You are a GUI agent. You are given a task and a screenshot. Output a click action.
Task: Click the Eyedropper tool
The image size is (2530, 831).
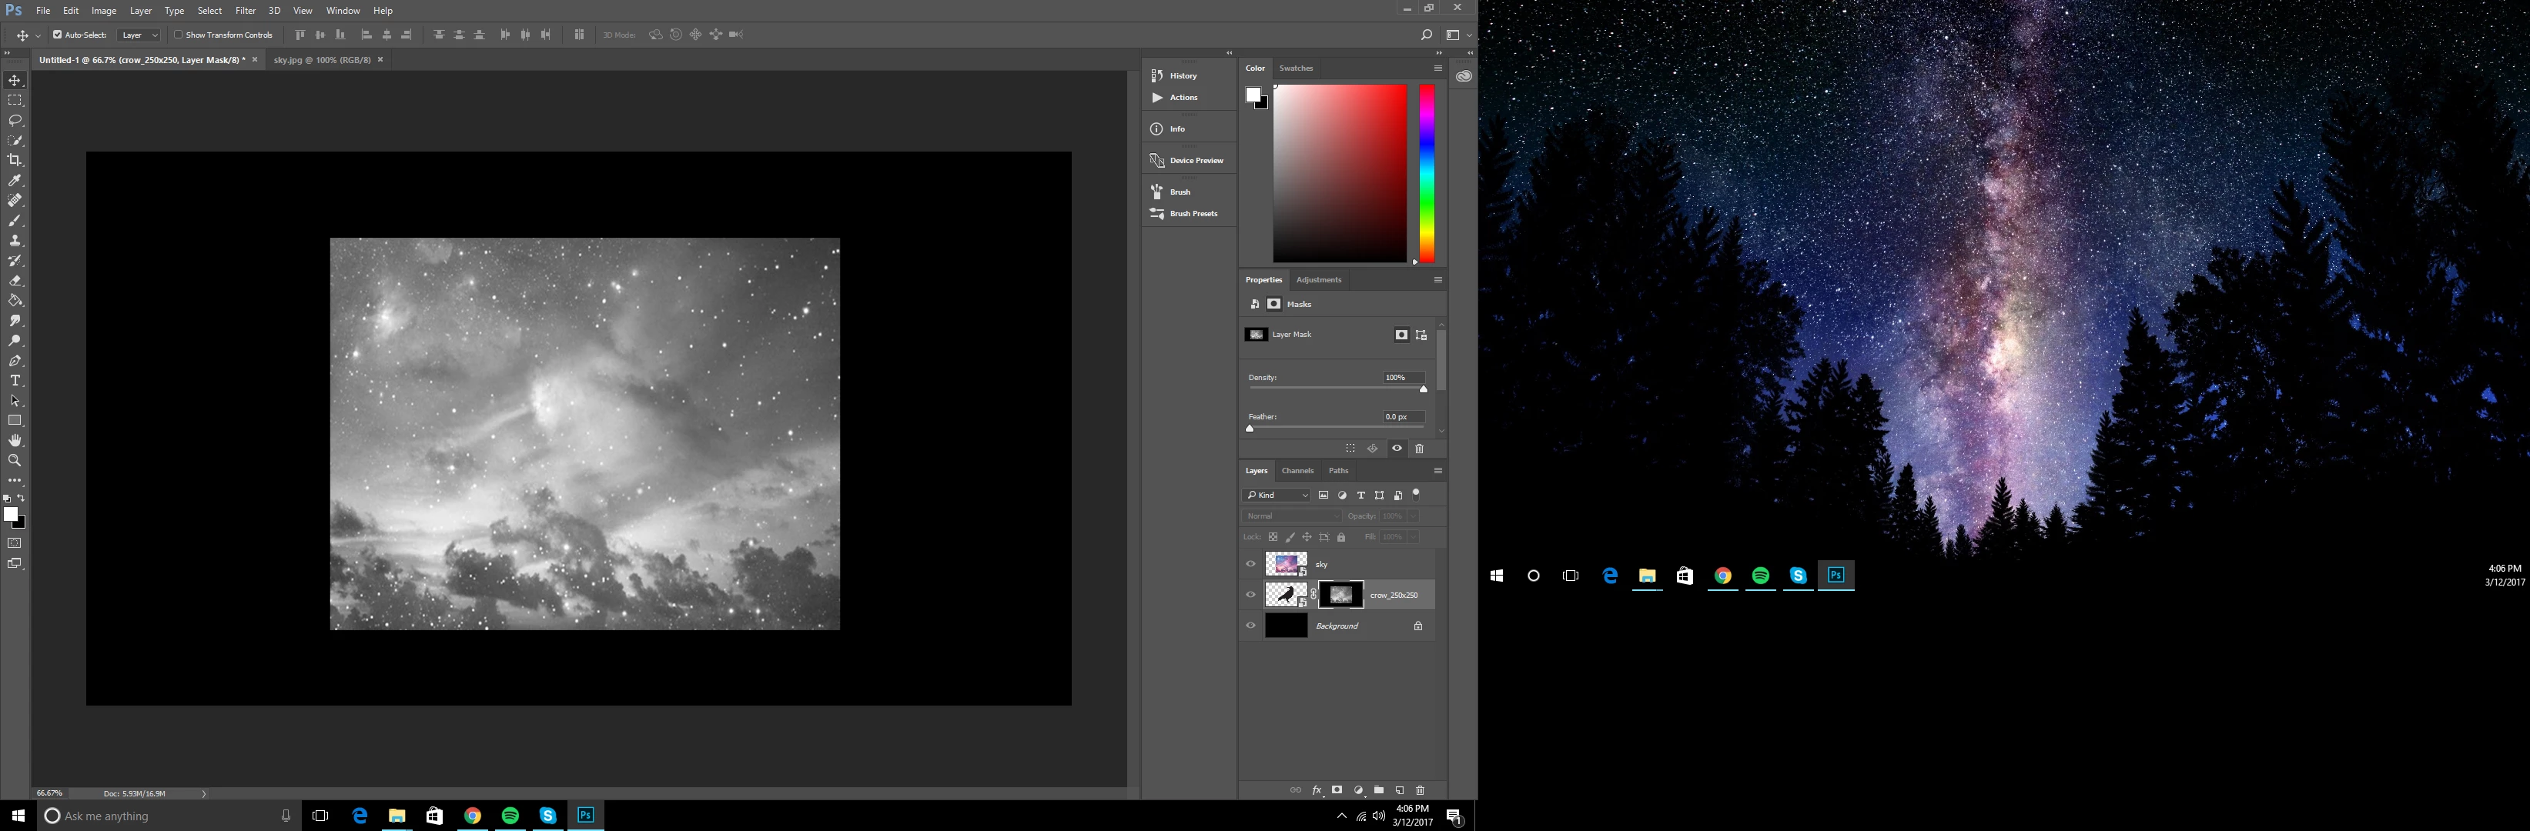(15, 181)
